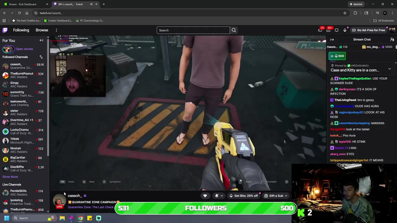
Task: Open the Twitch home logo
Action: click(x=5, y=30)
